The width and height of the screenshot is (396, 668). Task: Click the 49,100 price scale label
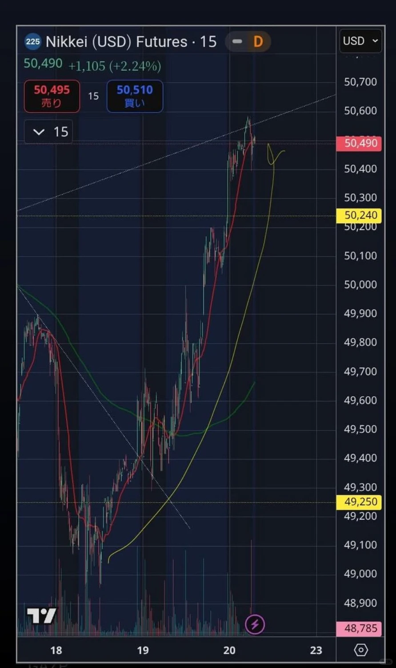pos(360,545)
